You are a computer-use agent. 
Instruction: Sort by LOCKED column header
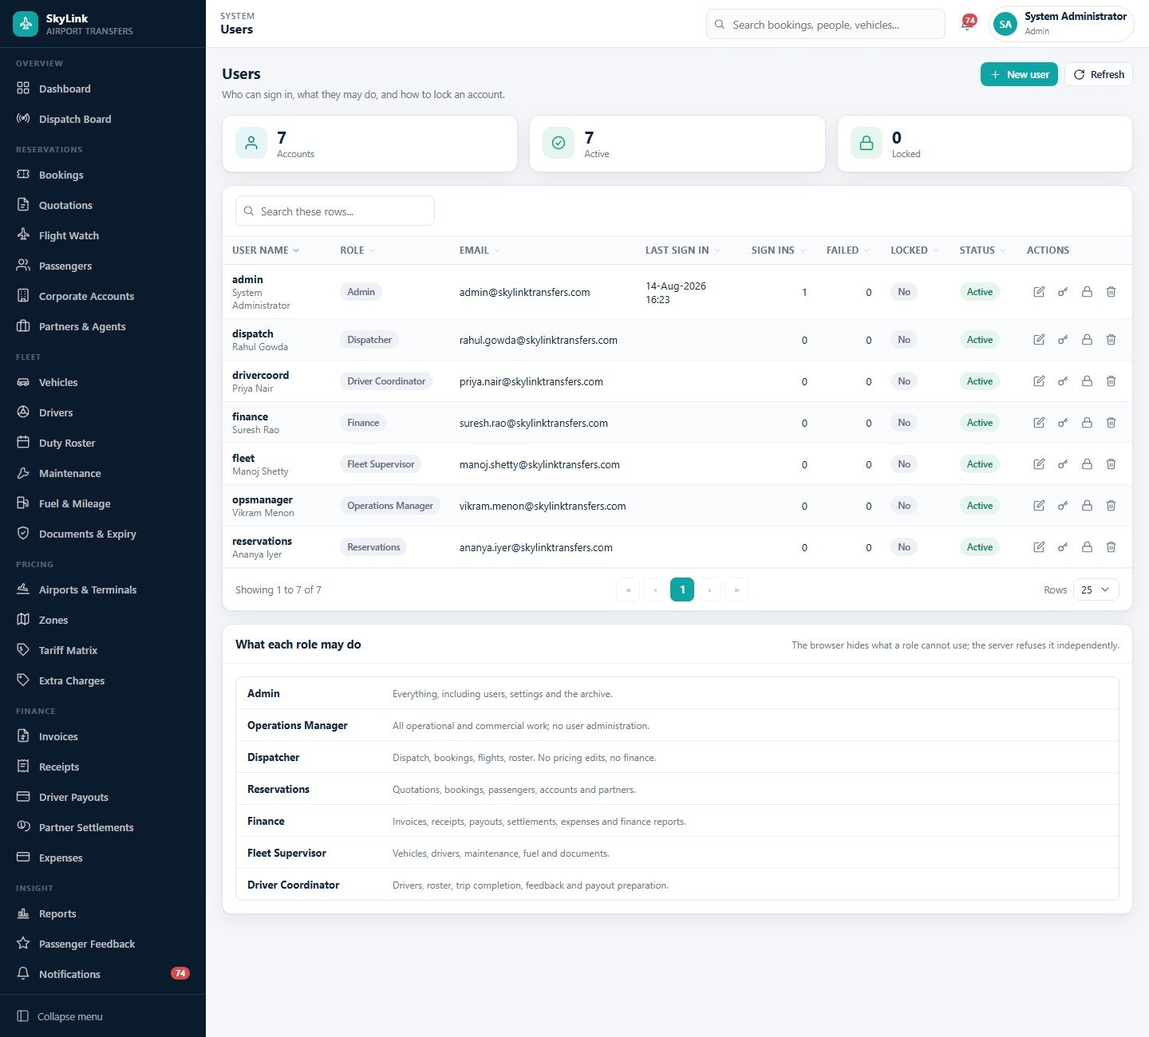914,250
